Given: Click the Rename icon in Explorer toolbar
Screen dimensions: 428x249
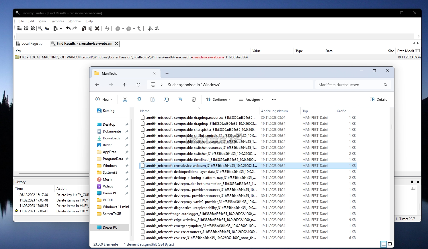Looking at the screenshot, I should point(166,99).
